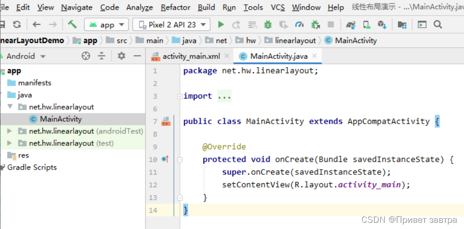The height and width of the screenshot is (229, 464).
Task: Open the Android project view dropdown
Action: click(x=26, y=56)
